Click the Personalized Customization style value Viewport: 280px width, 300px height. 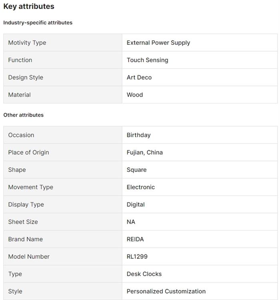point(166,291)
